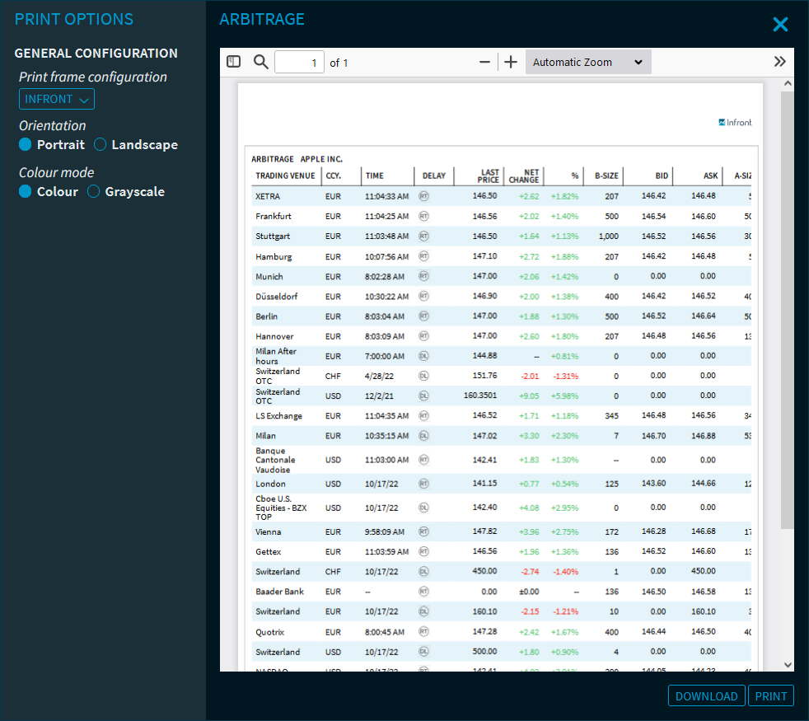Click the RT delay icon for XETRA
This screenshot has height=721, width=809.
[423, 196]
